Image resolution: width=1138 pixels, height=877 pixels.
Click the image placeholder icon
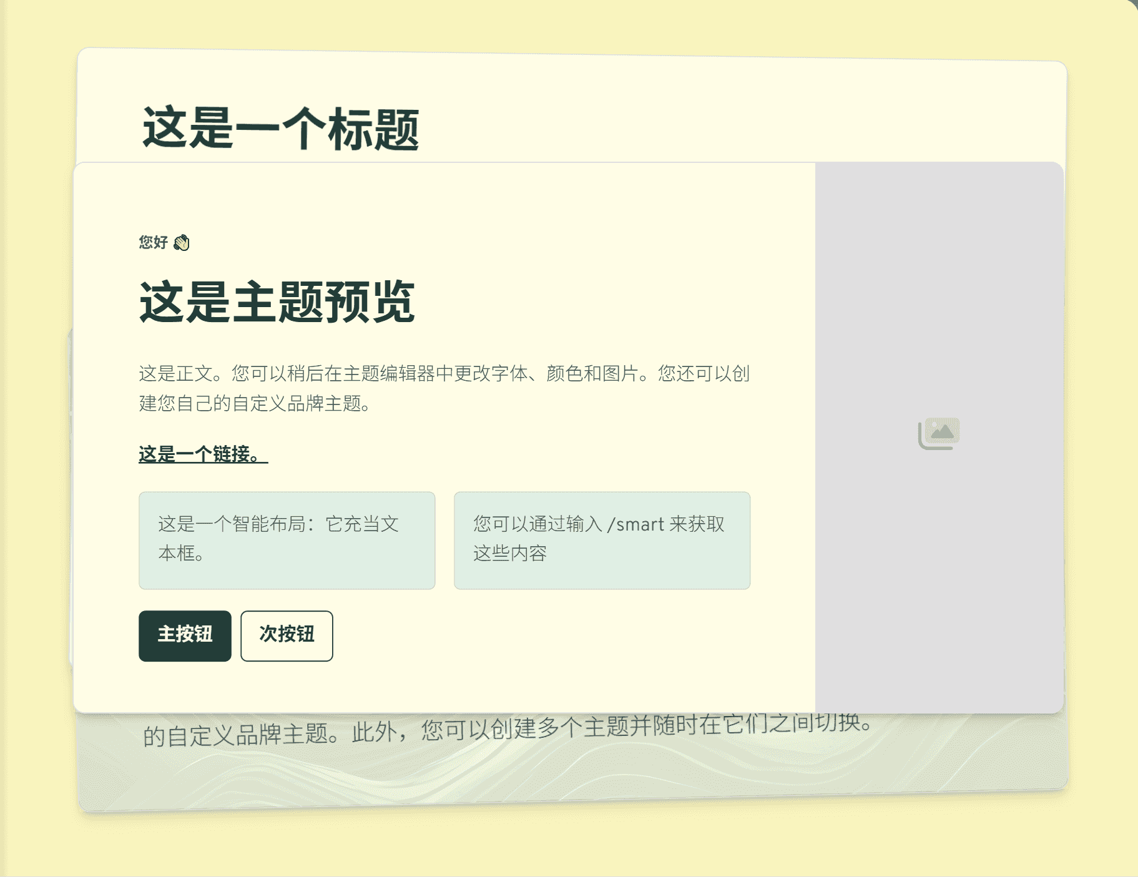938,433
